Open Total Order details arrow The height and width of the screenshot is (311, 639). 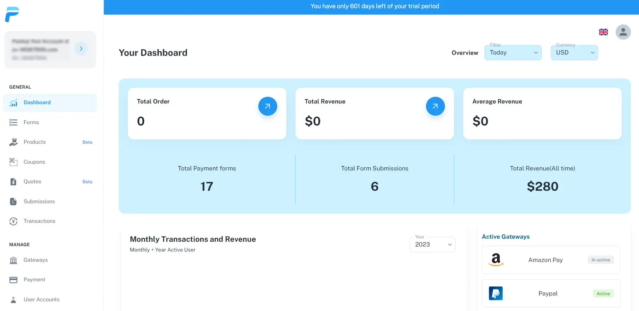[x=267, y=106]
